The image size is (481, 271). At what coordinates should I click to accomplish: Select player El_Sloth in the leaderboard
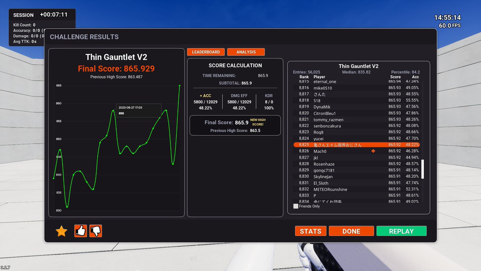[356, 183]
